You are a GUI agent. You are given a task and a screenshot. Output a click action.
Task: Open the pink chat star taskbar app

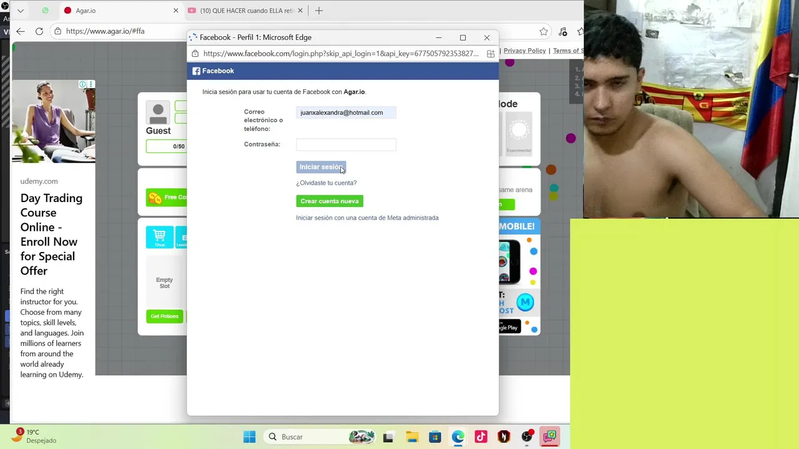click(x=550, y=437)
